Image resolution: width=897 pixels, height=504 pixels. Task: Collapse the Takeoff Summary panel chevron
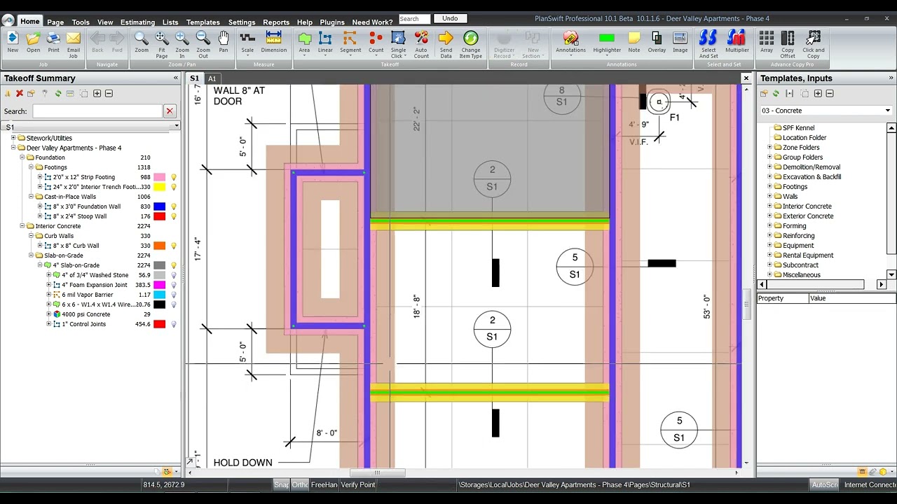tap(176, 78)
